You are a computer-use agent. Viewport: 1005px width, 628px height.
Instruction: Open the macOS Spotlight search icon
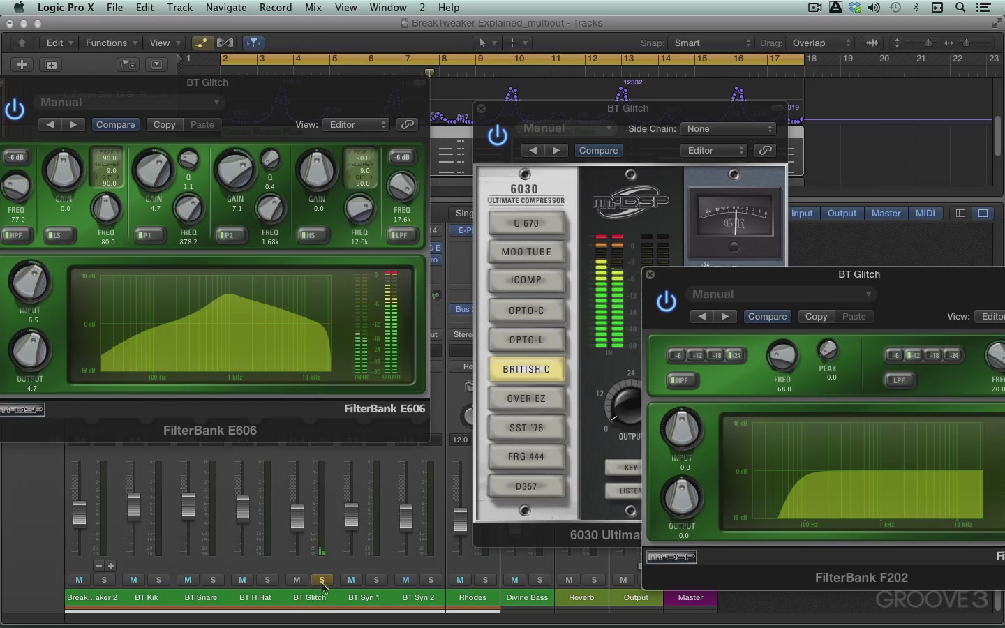pyautogui.click(x=960, y=8)
